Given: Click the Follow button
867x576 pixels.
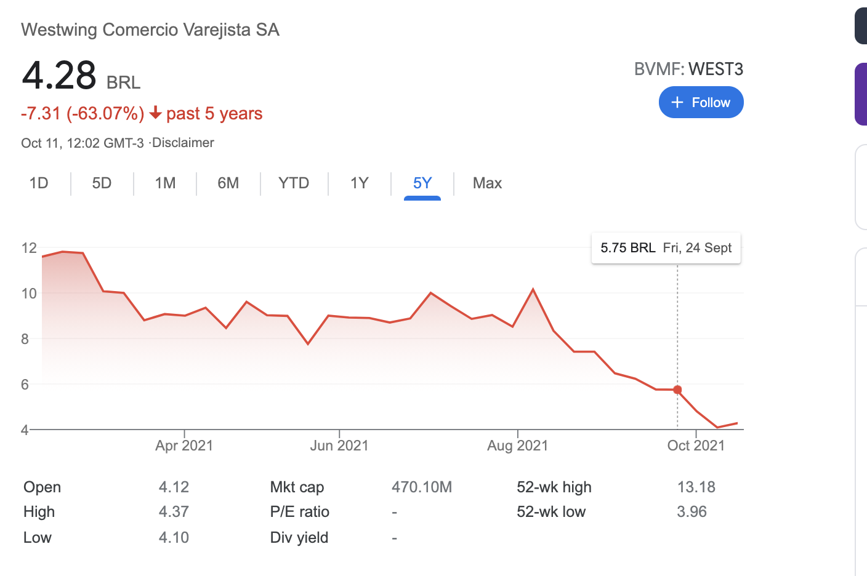Looking at the screenshot, I should point(701,102).
